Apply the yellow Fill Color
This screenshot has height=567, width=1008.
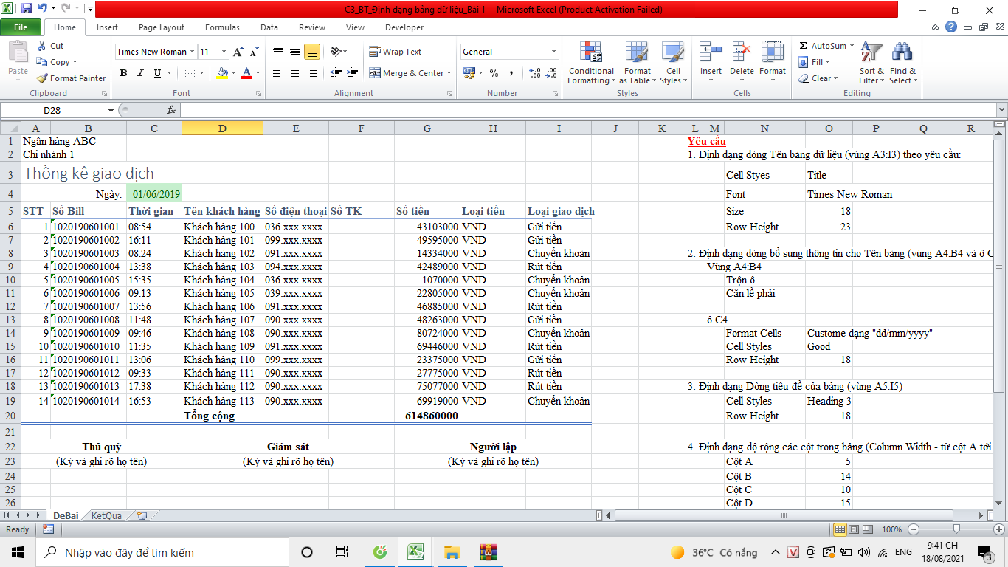pyautogui.click(x=222, y=73)
